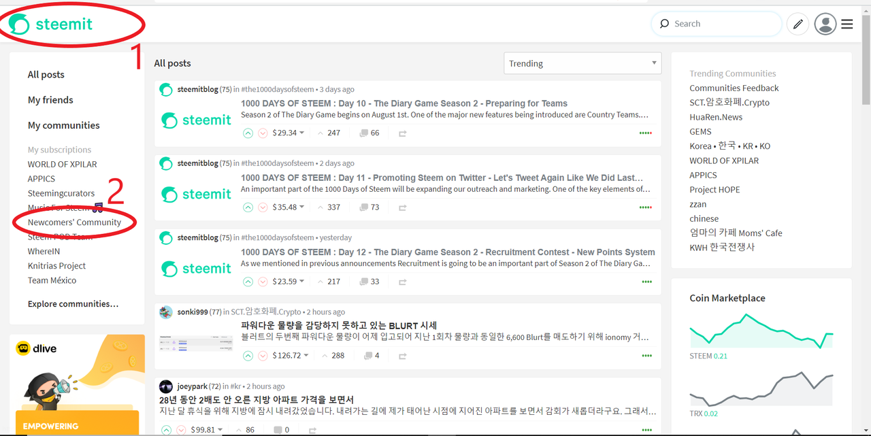Open the Day 10 Diary Game post title

tap(404, 103)
